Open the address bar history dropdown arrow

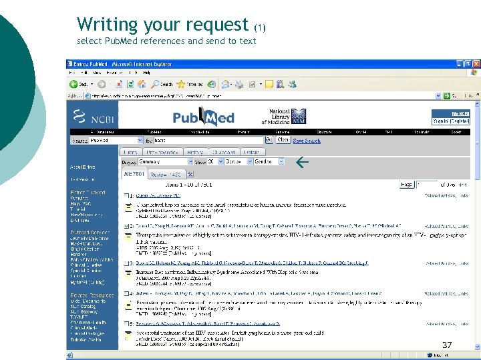tap(438, 96)
